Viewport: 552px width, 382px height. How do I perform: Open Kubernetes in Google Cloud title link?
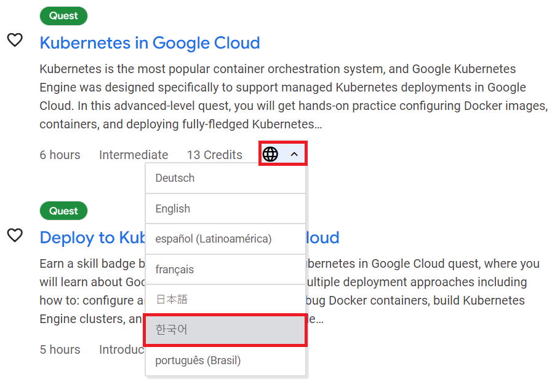tap(150, 43)
